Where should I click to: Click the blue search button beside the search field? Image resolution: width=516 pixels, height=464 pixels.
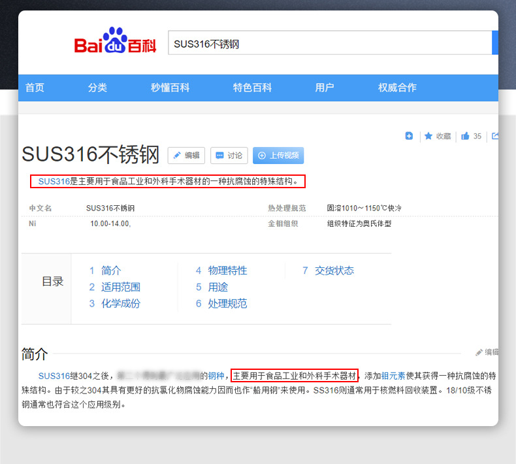point(495,43)
